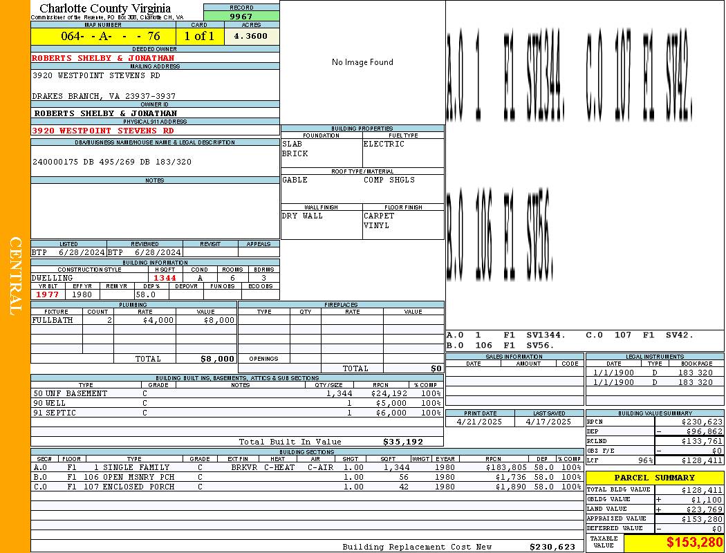Click section A.0 RPCN $183,805
Viewport: 726px width, 553px height.
click(507, 468)
